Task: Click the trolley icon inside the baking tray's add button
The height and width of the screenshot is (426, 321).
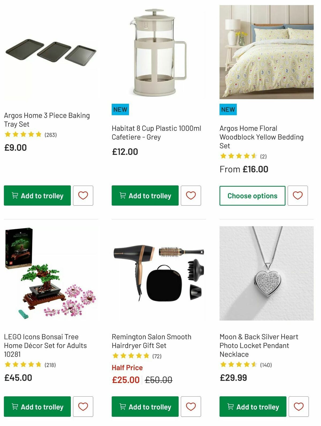Action: tap(15, 196)
